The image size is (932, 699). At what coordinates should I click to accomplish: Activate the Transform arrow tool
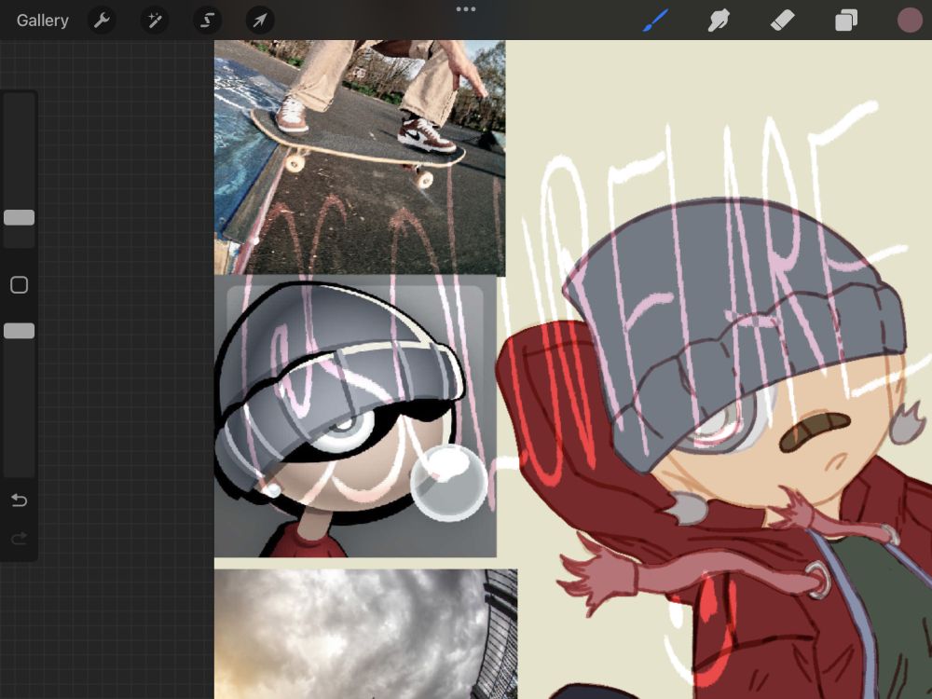click(260, 21)
